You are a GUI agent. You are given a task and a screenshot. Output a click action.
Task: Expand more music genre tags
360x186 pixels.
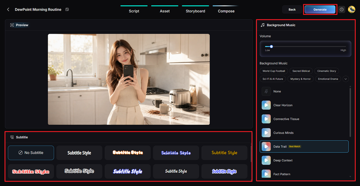pos(346,79)
